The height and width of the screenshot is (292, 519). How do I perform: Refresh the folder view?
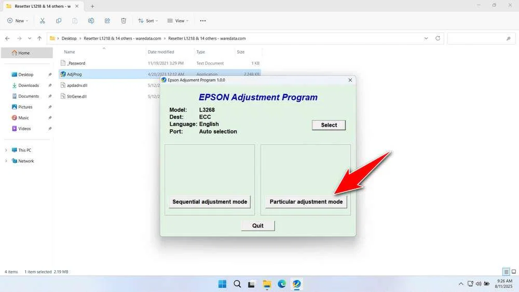tap(438, 38)
